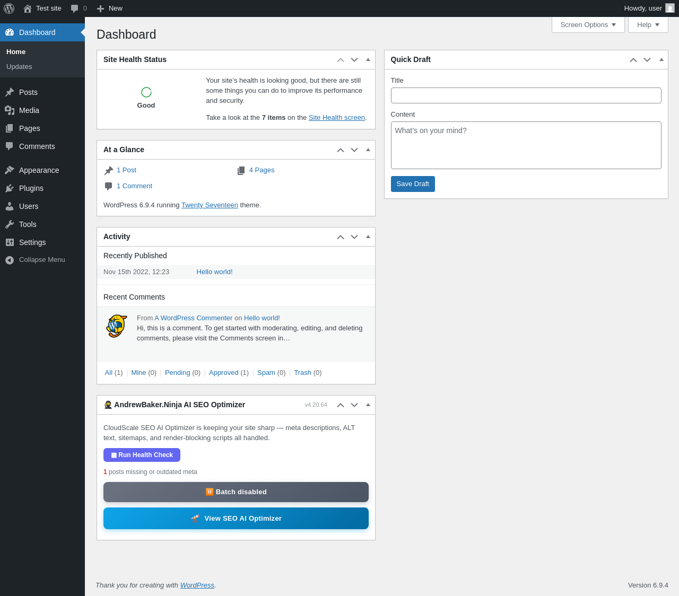Click the Tools wrench icon
The width and height of the screenshot is (679, 596).
pos(10,224)
